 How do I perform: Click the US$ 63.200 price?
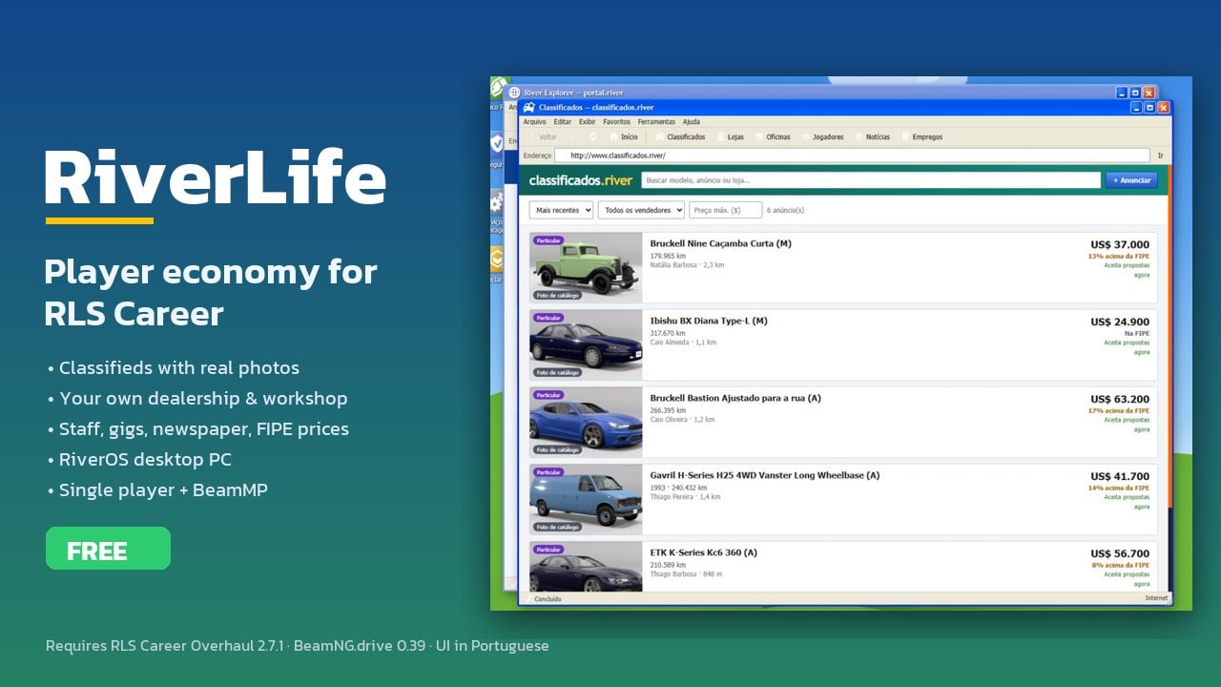[x=1120, y=400]
